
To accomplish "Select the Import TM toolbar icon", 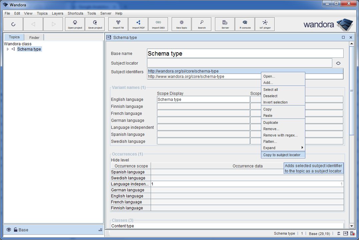I will tap(118, 24).
